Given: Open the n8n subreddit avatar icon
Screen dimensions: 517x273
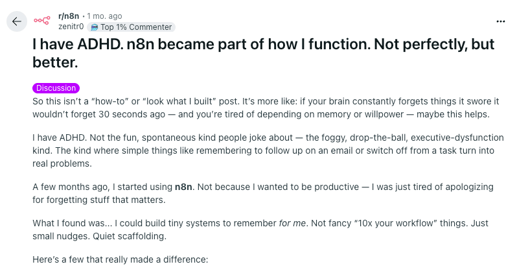Looking at the screenshot, I should (x=42, y=21).
